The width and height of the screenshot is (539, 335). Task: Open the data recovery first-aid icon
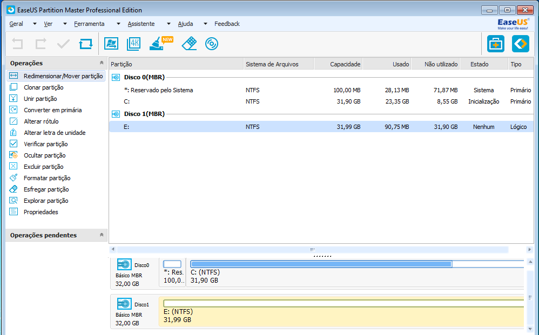(x=496, y=44)
